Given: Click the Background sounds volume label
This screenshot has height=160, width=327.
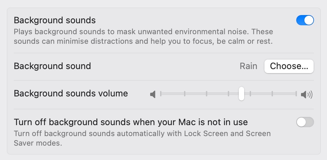Looking at the screenshot, I should 71,93.
